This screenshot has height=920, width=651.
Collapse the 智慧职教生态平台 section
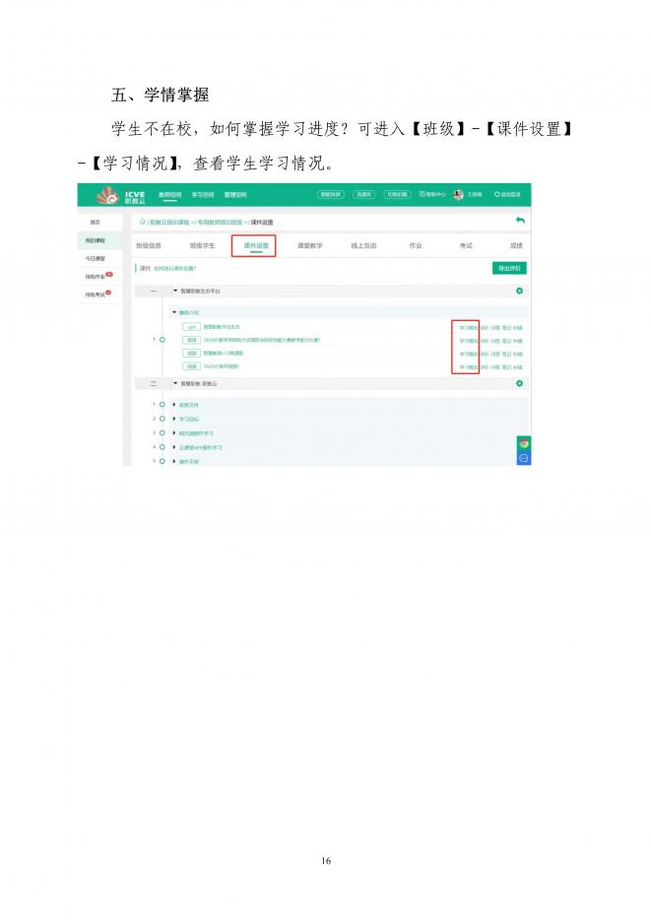click(176, 292)
